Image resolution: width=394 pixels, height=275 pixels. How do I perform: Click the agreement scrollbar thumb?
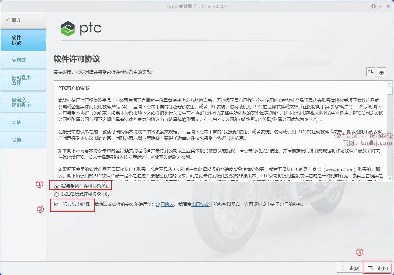point(390,91)
